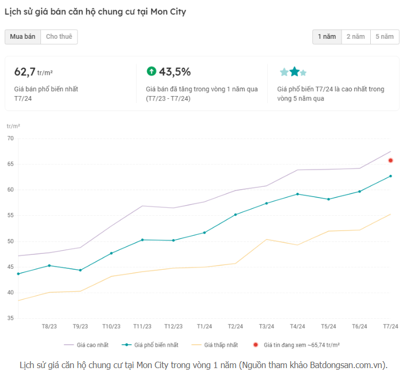The height and width of the screenshot is (375, 409).
Task: Select the 'Mua bán' tab
Action: pos(22,37)
